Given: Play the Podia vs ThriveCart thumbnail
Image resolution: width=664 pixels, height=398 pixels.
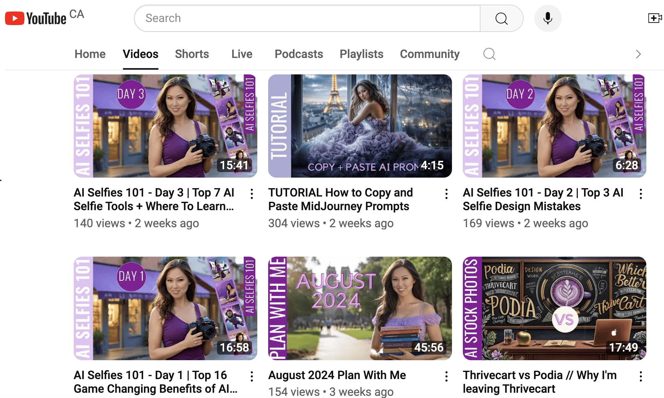Looking at the screenshot, I should point(555,308).
